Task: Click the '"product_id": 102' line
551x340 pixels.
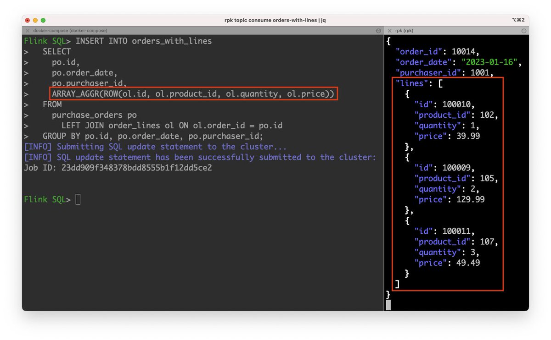Action: pyautogui.click(x=456, y=115)
